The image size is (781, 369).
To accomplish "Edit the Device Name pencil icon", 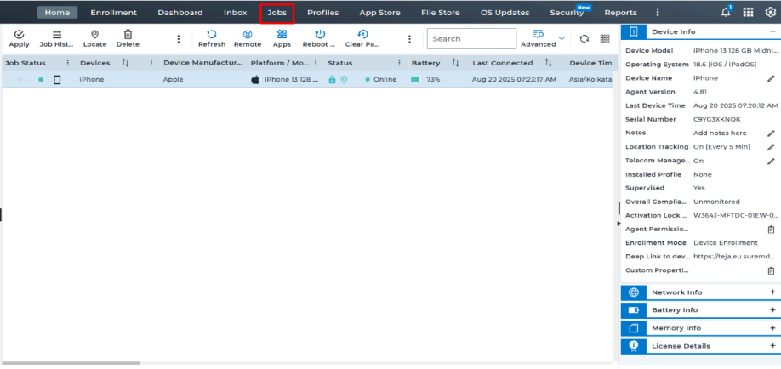I will tap(771, 78).
